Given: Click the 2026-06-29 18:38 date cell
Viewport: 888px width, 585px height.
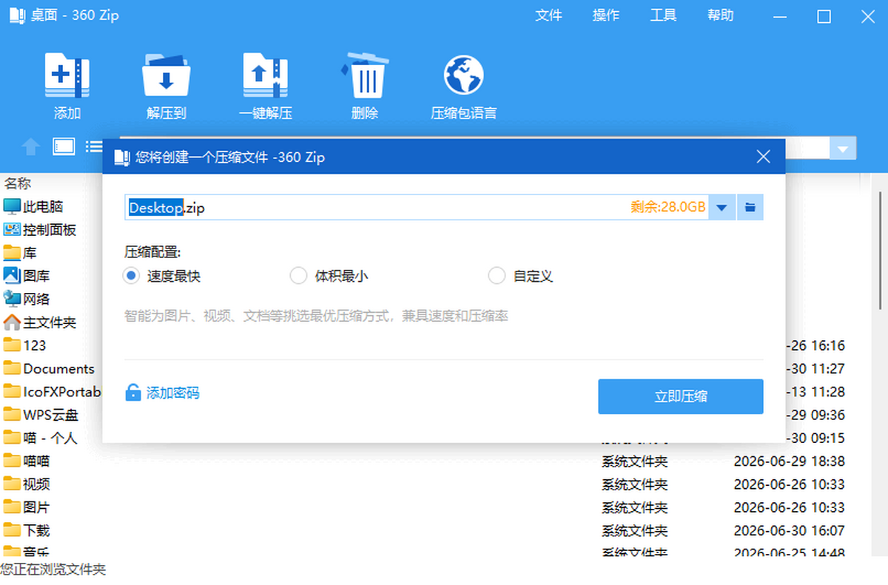Looking at the screenshot, I should tap(789, 461).
